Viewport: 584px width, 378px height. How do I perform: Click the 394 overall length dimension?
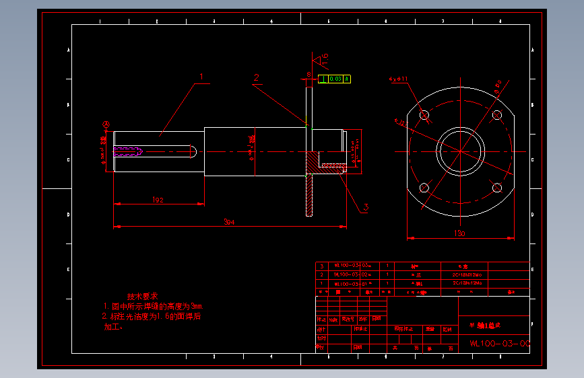[x=229, y=222]
